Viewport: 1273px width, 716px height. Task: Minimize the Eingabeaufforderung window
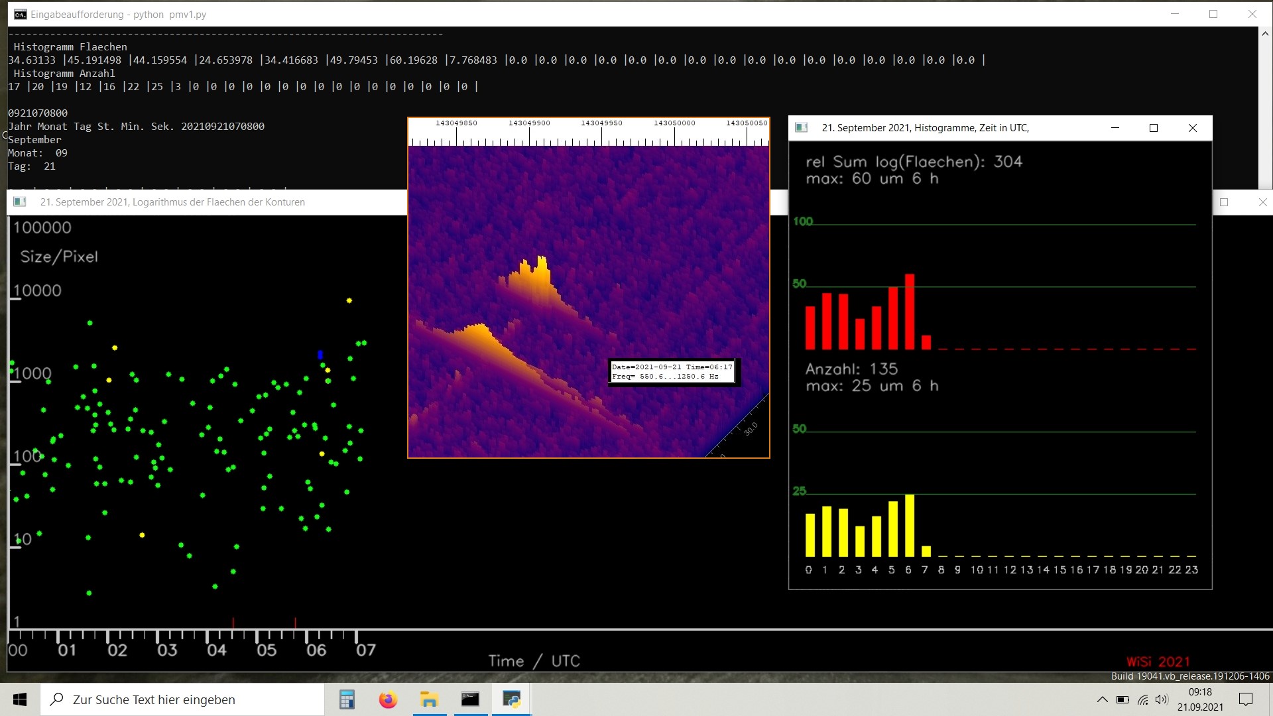(x=1175, y=14)
